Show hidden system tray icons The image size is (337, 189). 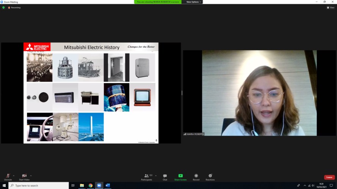(x=305, y=186)
